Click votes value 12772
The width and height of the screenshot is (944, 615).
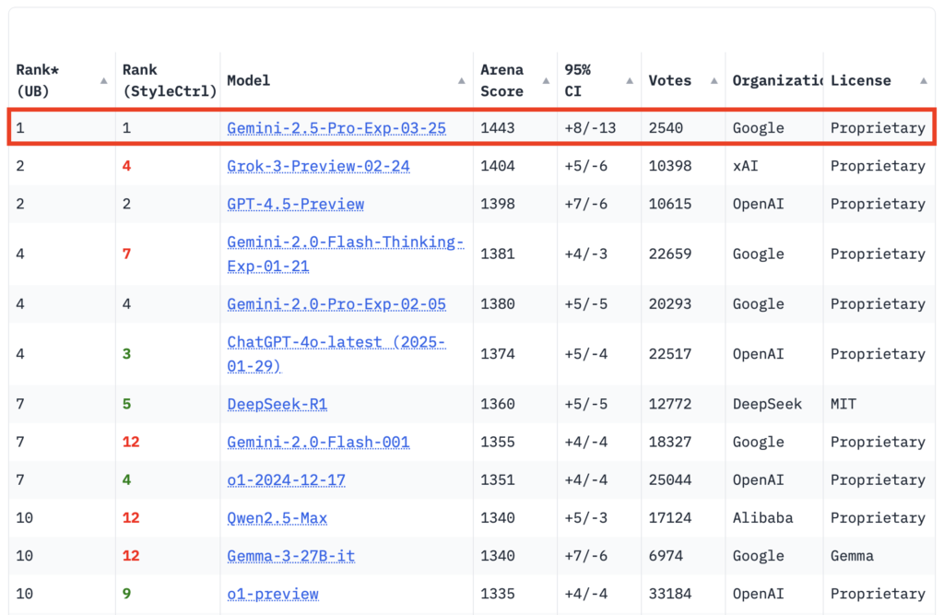[x=670, y=404]
